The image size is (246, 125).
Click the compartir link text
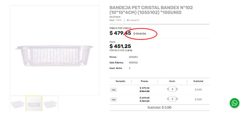(x=134, y=20)
